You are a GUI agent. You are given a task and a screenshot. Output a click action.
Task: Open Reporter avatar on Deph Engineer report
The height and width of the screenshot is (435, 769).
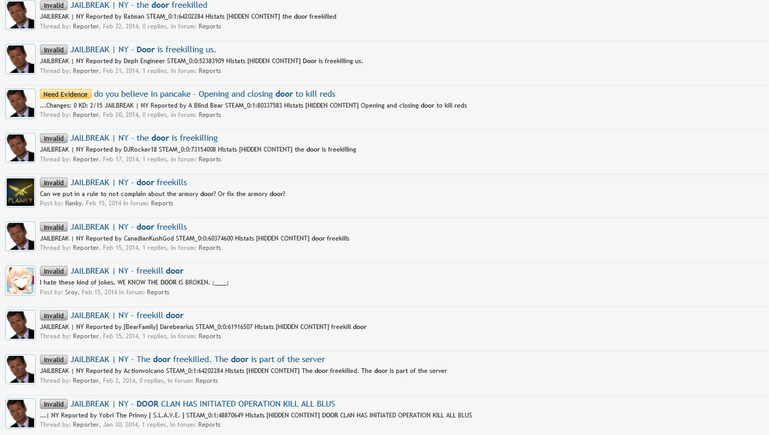click(x=21, y=59)
